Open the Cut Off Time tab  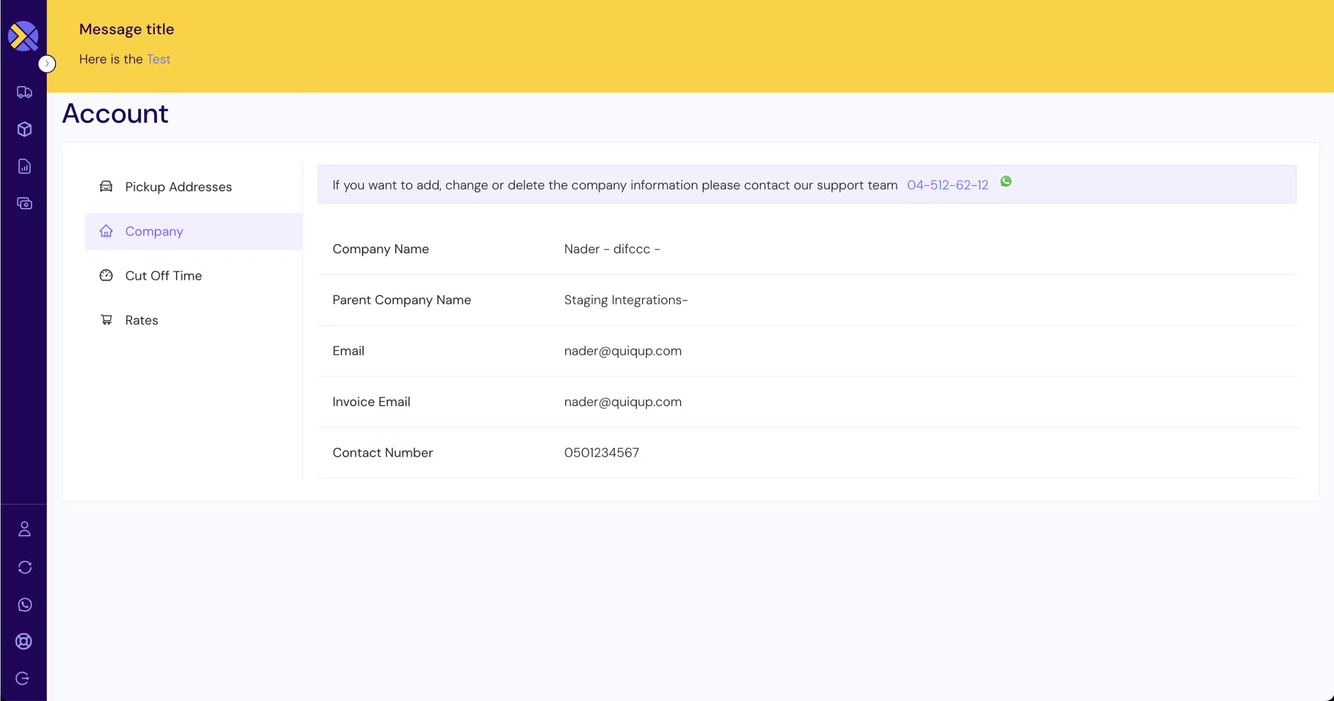tap(163, 276)
